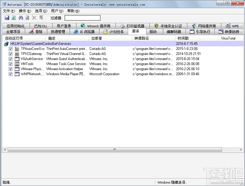Click the TPAutoConnSvc service icon
The width and height of the screenshot is (245, 186).
(x=17, y=49)
